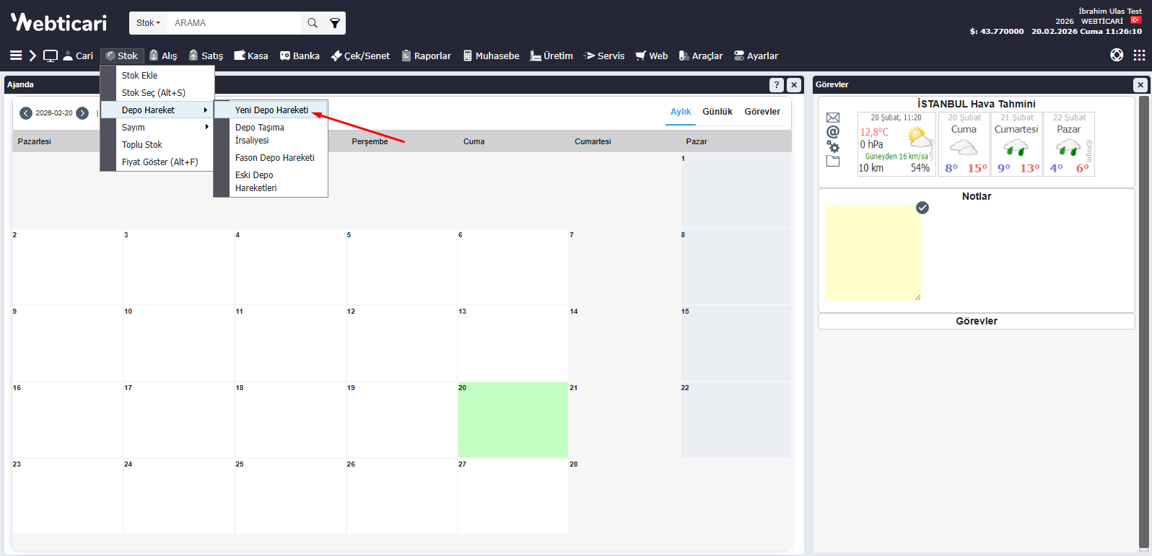Click the lifebuoy support icon

coord(1117,56)
